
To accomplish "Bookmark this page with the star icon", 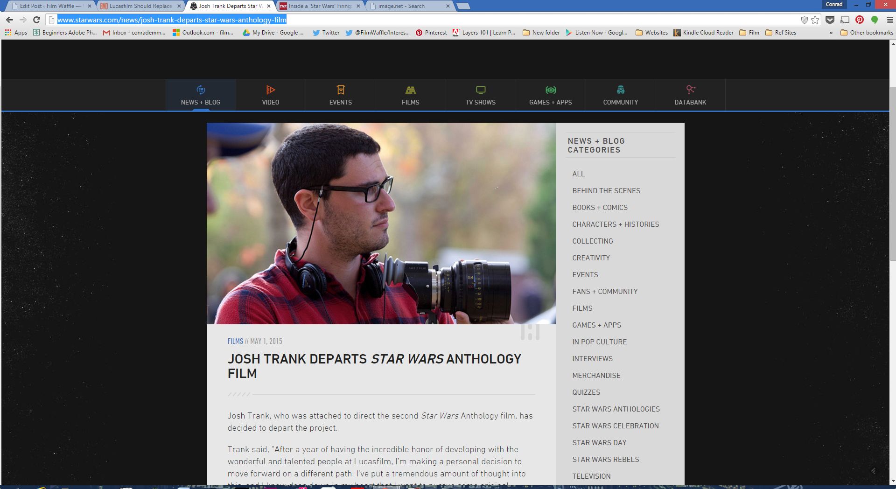I will tap(815, 20).
